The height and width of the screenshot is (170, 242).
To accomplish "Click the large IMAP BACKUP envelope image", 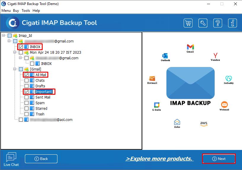I will pyautogui.click(x=190, y=83).
